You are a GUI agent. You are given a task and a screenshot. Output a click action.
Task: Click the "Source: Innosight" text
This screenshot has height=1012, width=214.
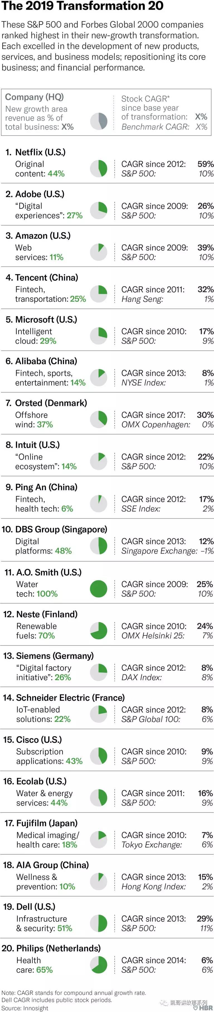tap(25, 1008)
